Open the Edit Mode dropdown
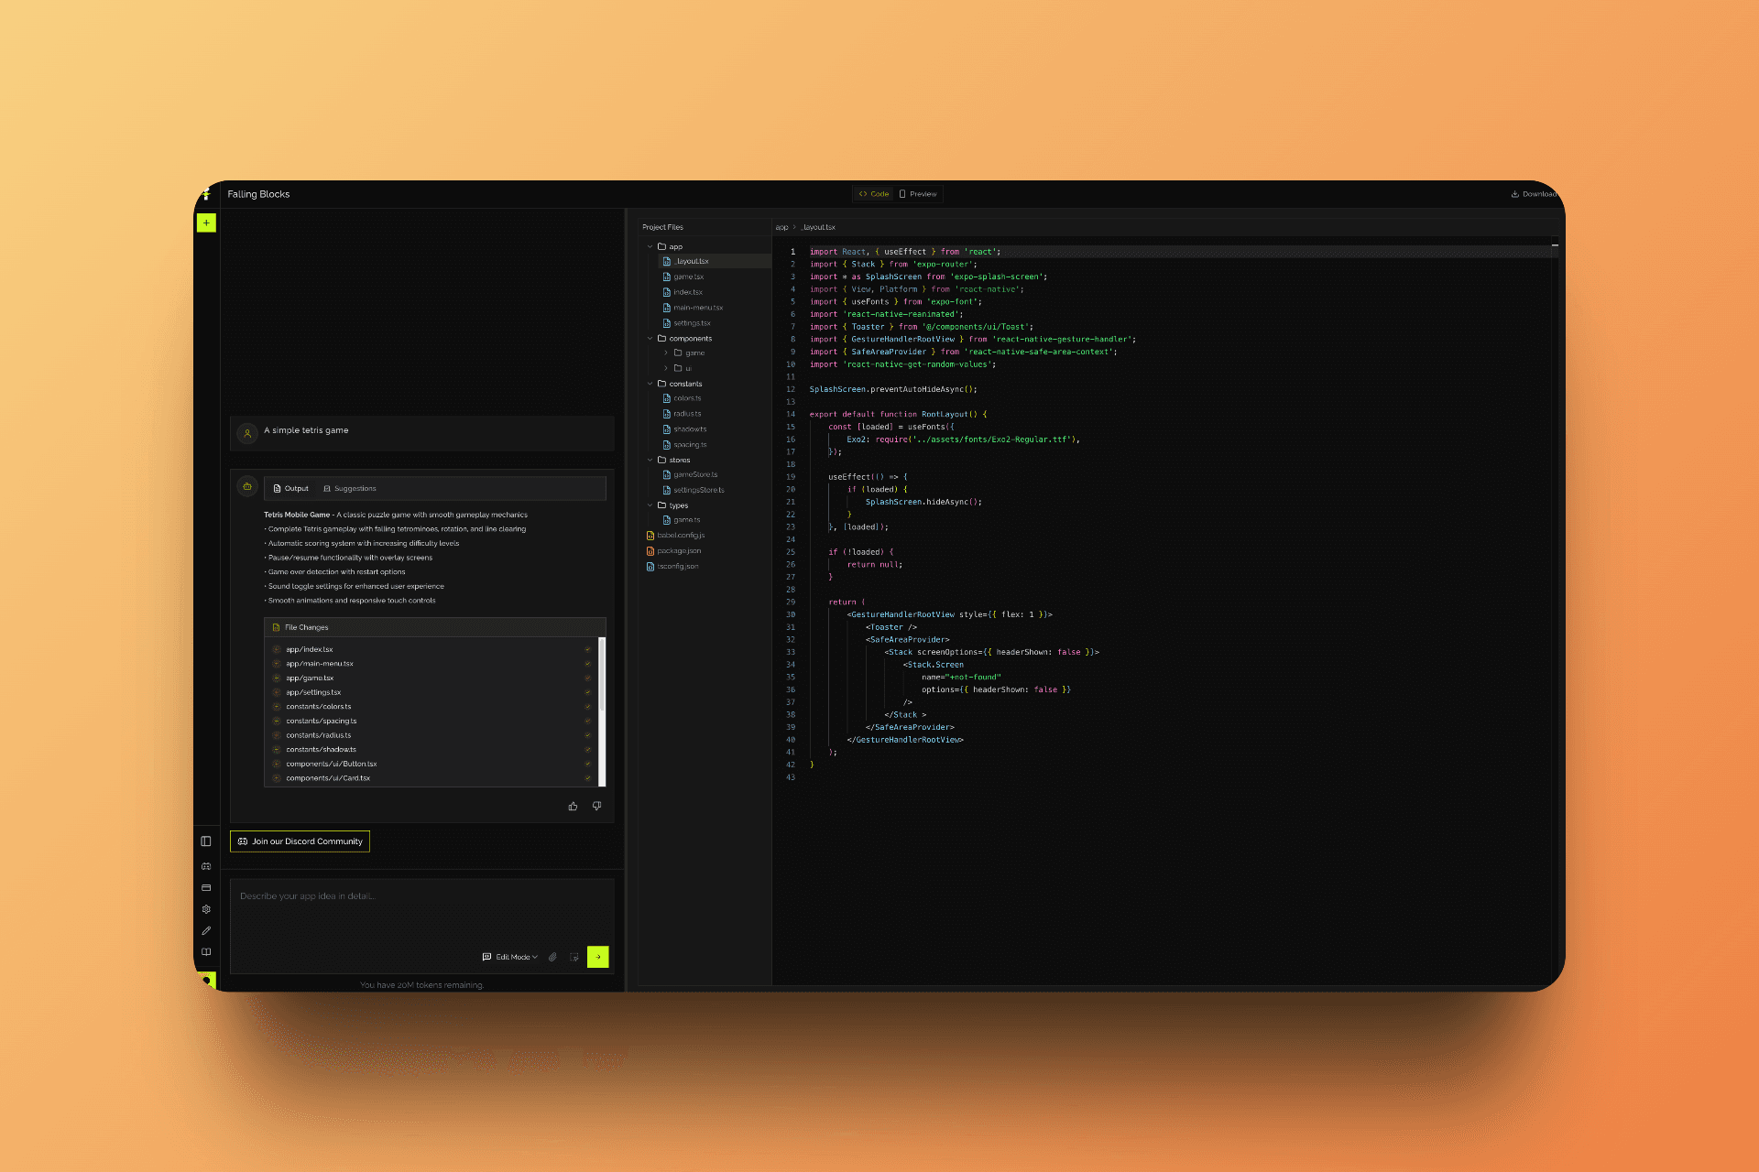The image size is (1759, 1172). 511,957
